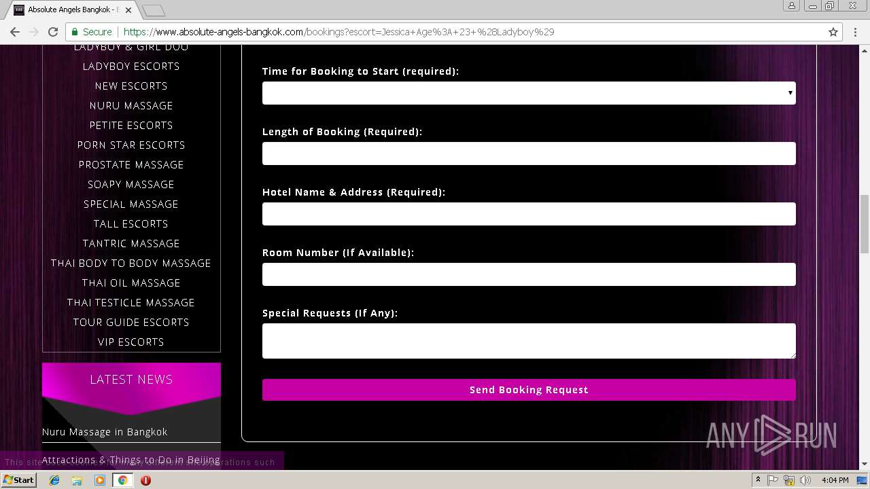Open the Time for Booking to Start dropdown
This screenshot has height=489, width=870.
[529, 93]
